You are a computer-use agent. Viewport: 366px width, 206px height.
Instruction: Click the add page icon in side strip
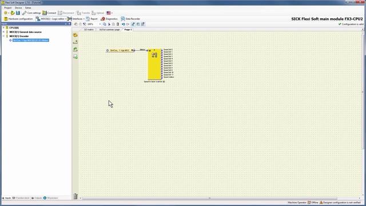75,57
